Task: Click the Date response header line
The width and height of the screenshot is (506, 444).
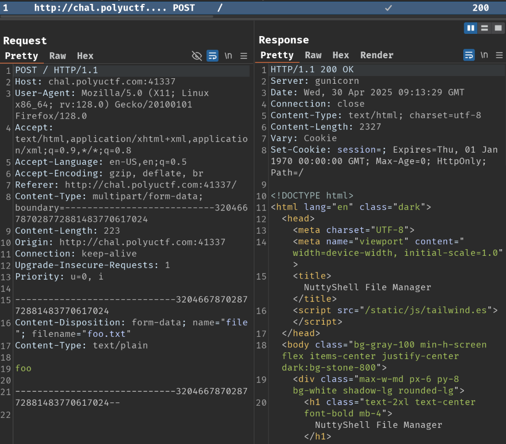Action: [x=367, y=92]
